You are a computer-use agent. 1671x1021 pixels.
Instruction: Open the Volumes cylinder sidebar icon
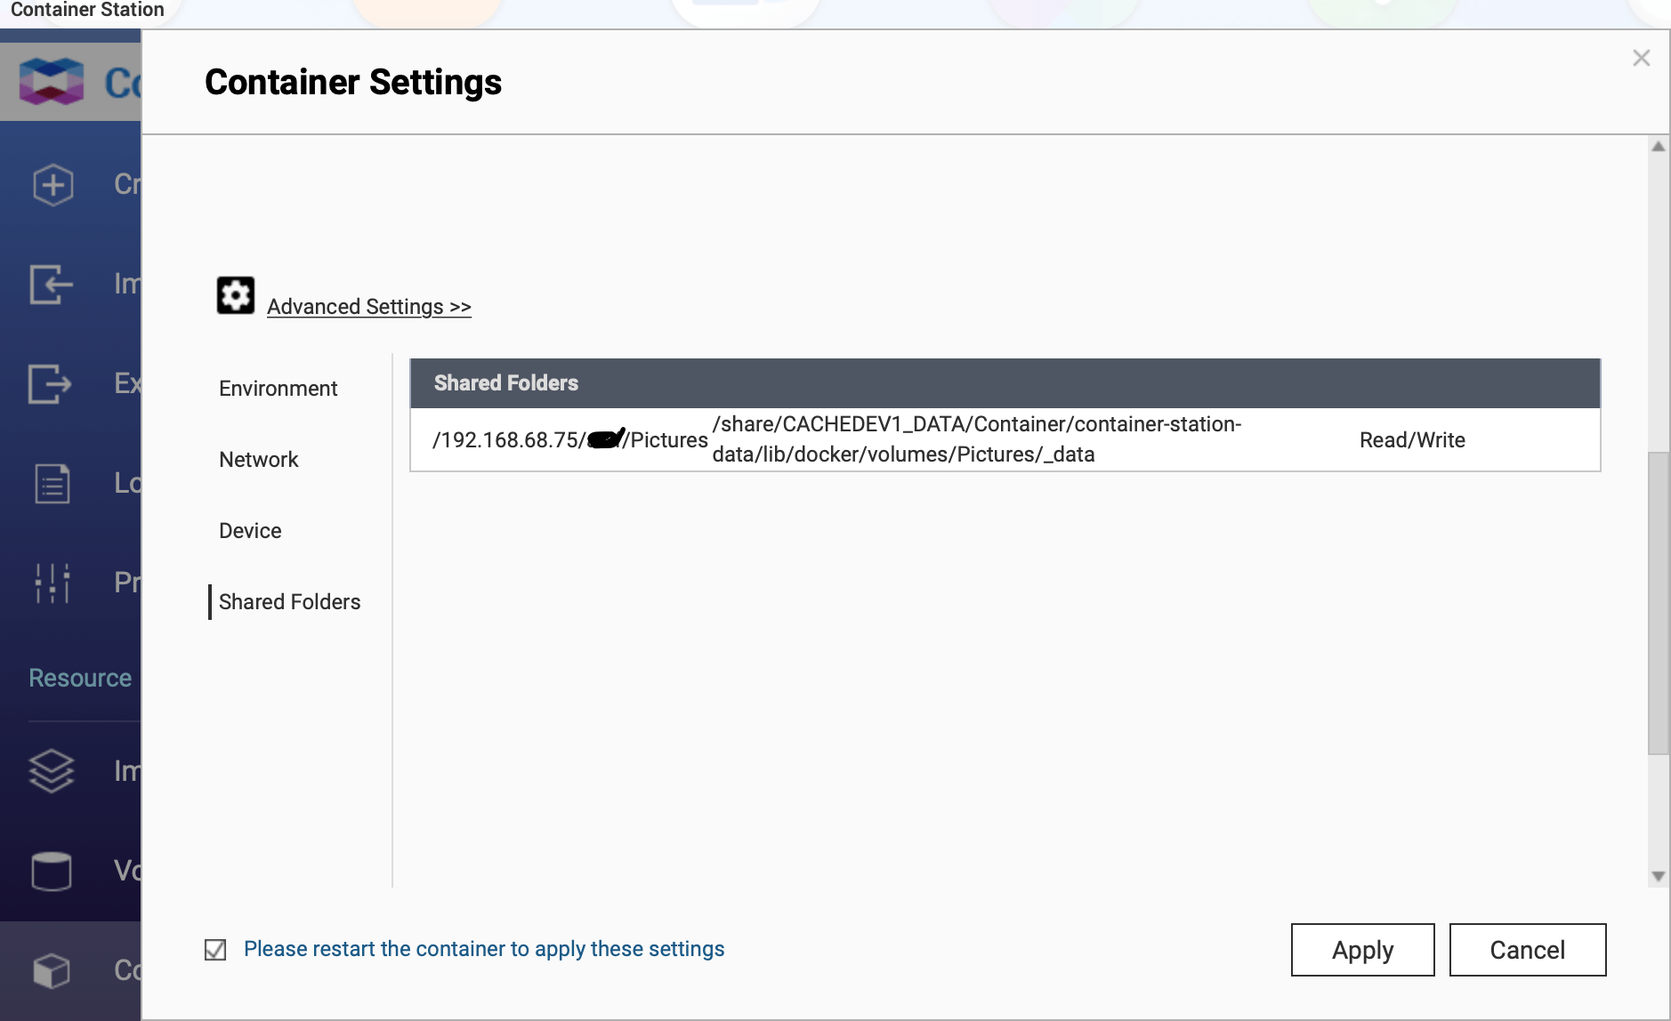point(52,871)
